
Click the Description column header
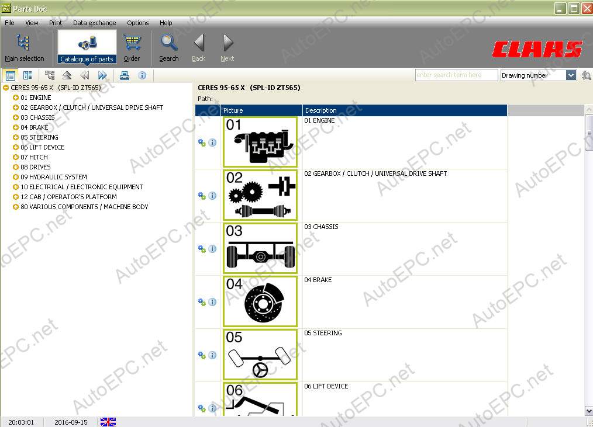pos(405,110)
